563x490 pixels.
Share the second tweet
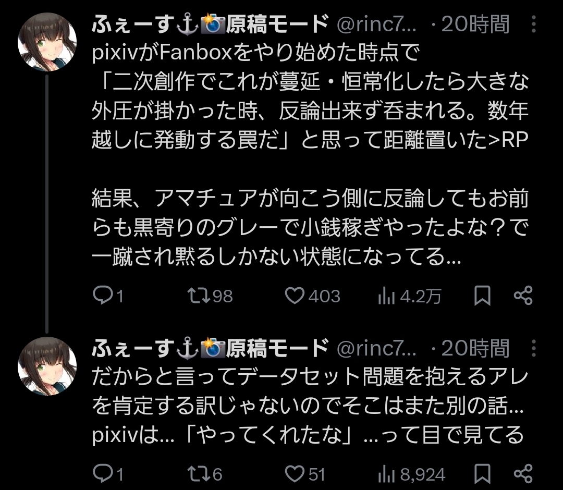point(523,474)
